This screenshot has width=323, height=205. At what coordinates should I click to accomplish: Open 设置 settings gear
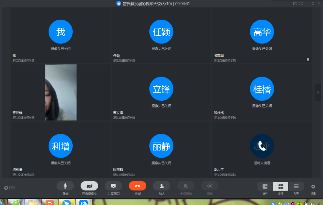point(313,187)
